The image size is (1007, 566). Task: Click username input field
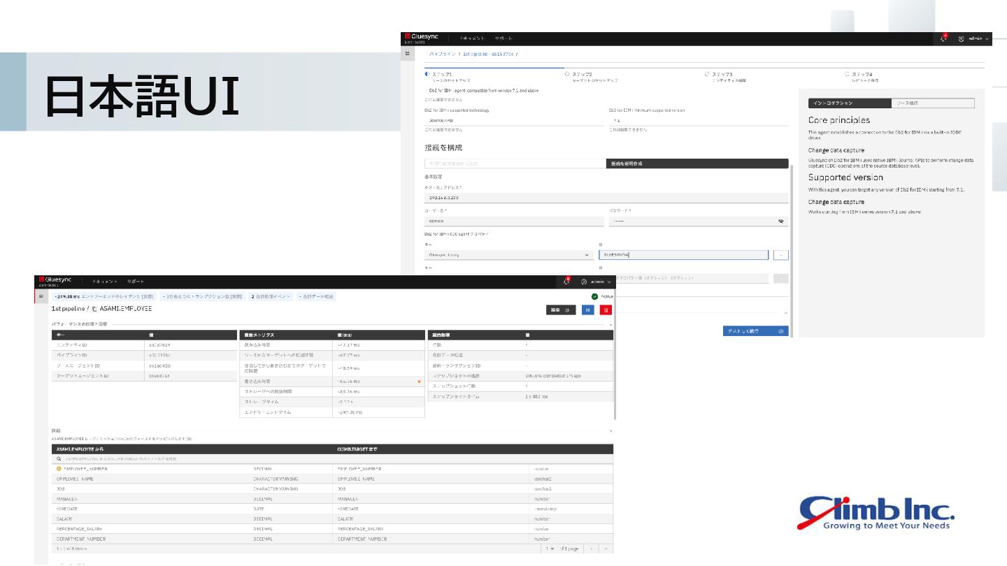tap(514, 221)
